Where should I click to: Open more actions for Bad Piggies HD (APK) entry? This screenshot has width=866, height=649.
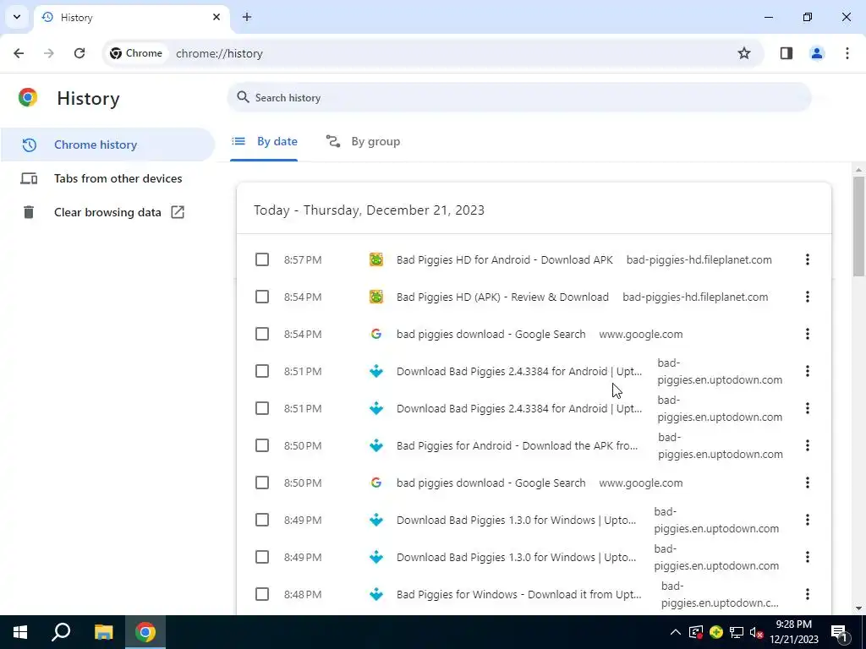(x=808, y=297)
